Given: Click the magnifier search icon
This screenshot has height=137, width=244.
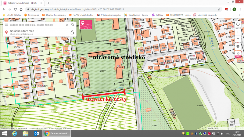Looking at the screenshot, I should 73,25.
